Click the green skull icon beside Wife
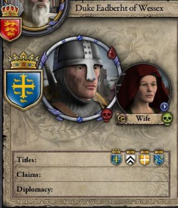 tap(167, 119)
